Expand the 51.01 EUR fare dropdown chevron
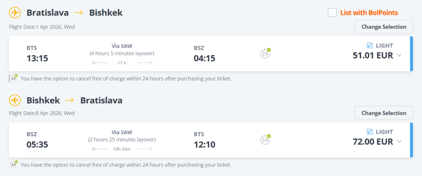This screenshot has width=422, height=176. [399, 56]
